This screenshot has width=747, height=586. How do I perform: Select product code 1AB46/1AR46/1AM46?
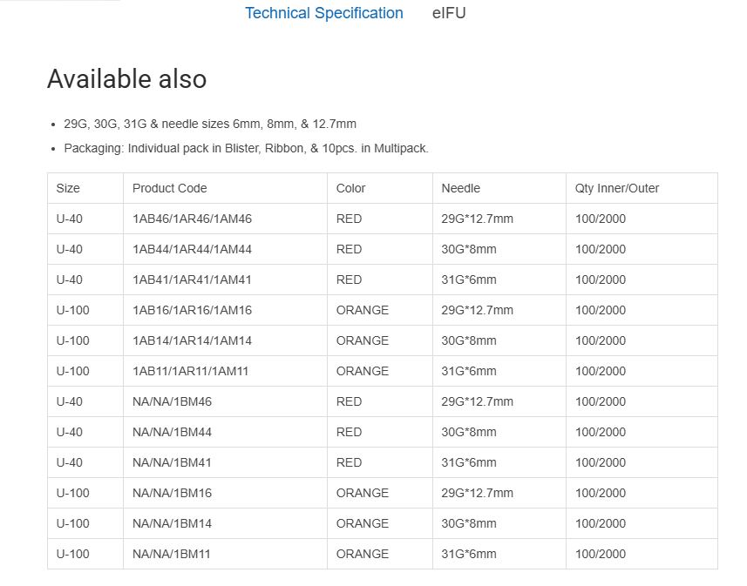coord(192,219)
